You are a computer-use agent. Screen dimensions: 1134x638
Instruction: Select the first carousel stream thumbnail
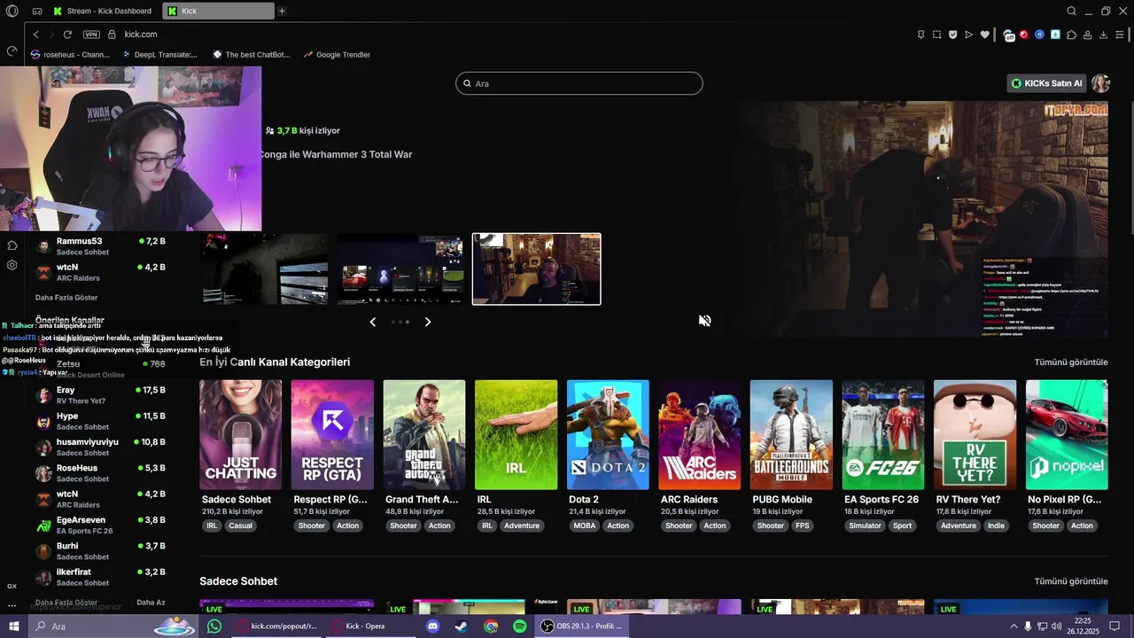click(264, 269)
